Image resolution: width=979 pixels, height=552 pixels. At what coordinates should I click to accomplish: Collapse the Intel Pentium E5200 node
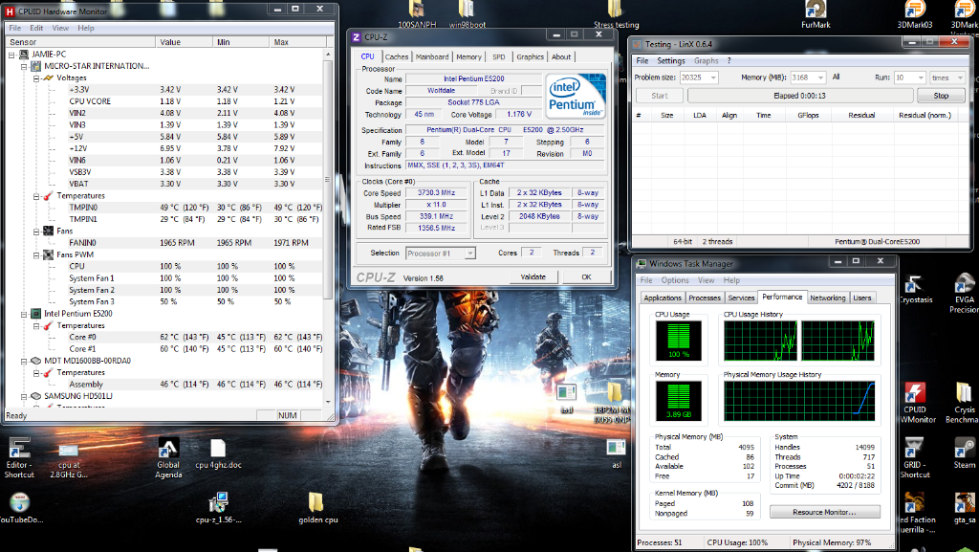(x=24, y=314)
